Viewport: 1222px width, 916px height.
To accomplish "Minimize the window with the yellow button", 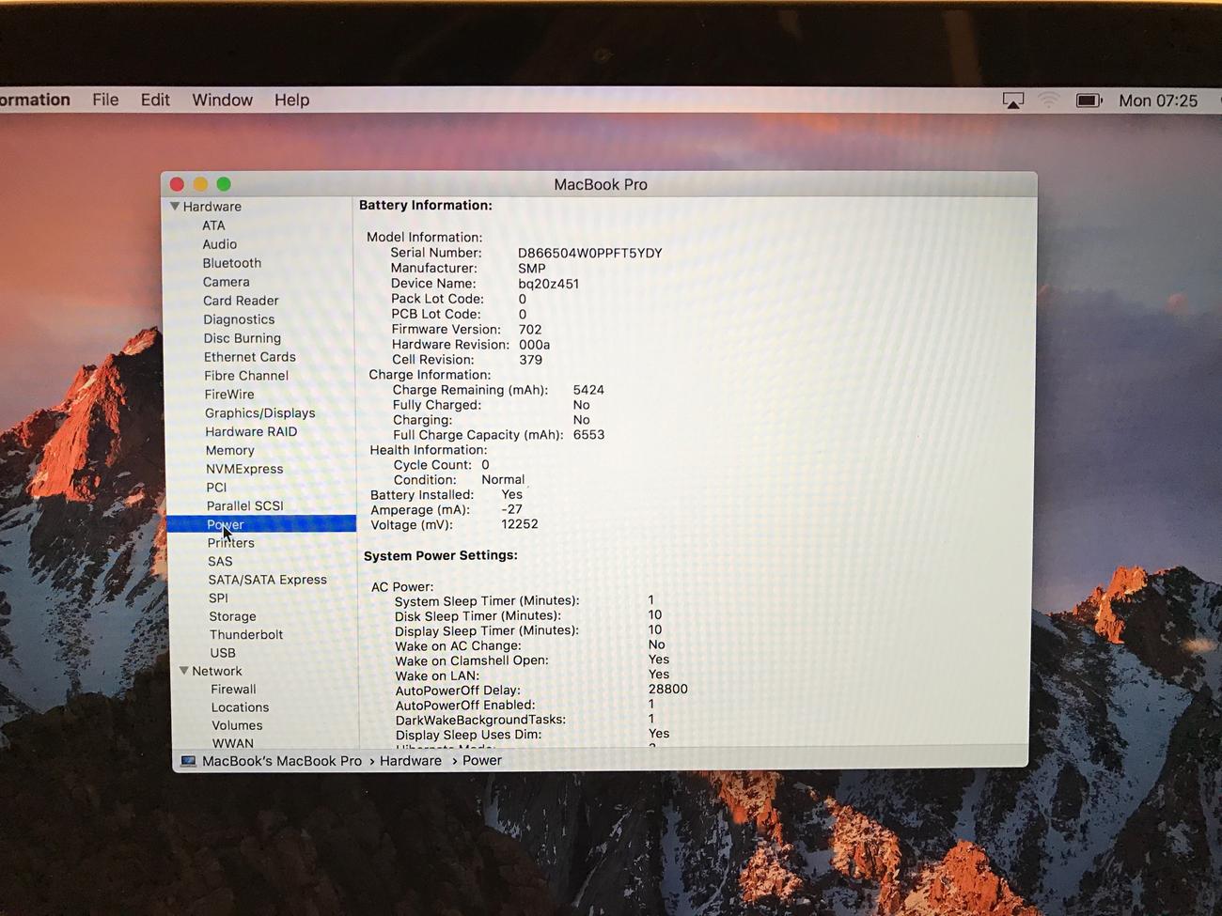I will [200, 184].
